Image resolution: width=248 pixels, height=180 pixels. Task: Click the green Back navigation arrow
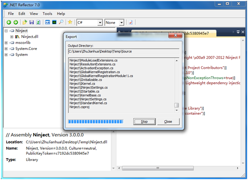(x=9, y=22)
